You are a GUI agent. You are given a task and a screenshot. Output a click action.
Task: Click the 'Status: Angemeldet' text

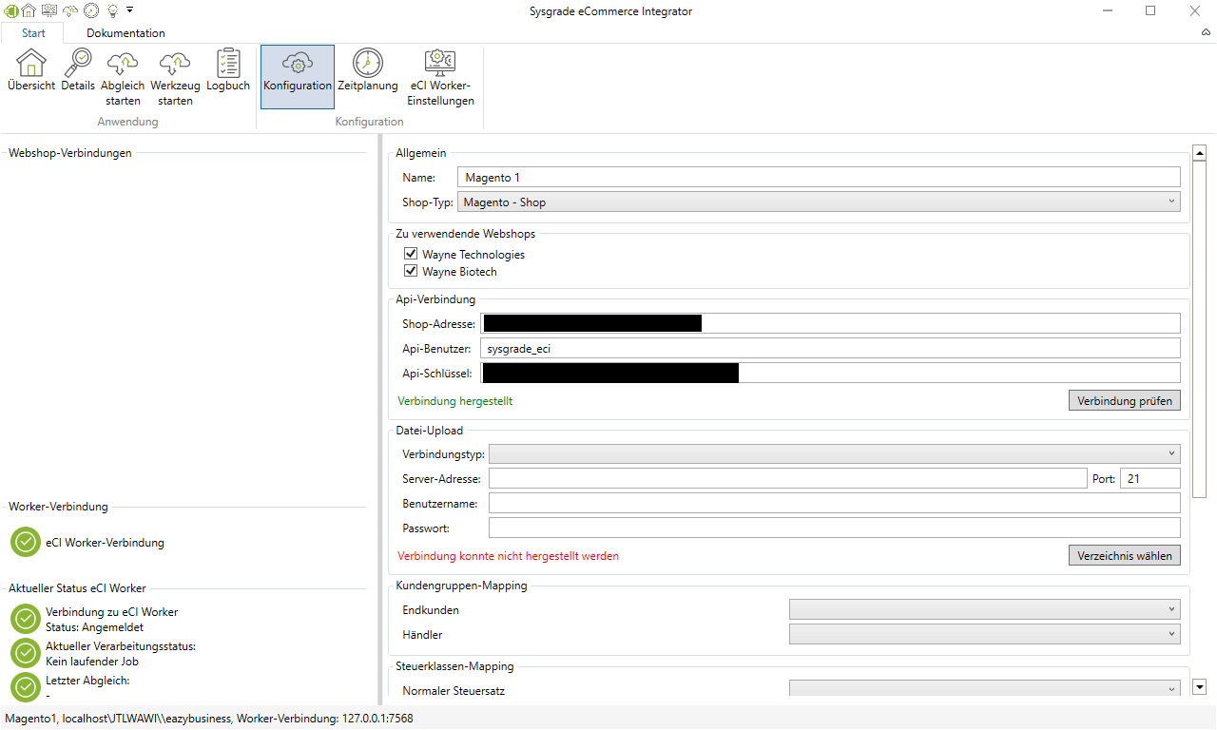[94, 626]
